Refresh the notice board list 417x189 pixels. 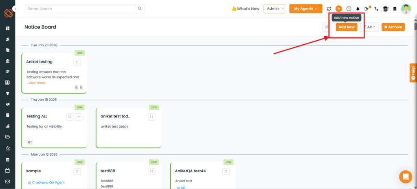coord(326,27)
